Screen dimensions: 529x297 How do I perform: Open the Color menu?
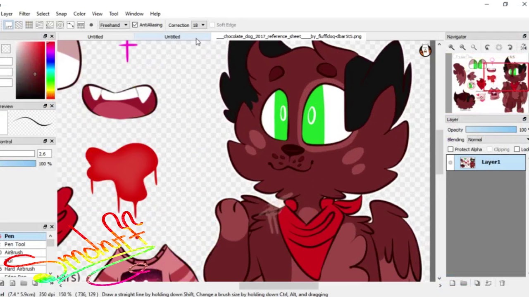pyautogui.click(x=79, y=14)
